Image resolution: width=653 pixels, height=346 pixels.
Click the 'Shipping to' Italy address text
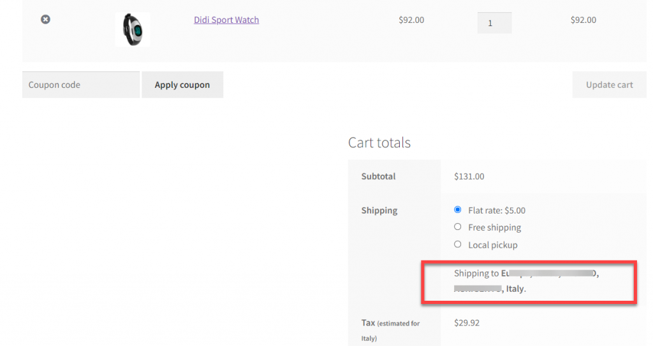(526, 280)
